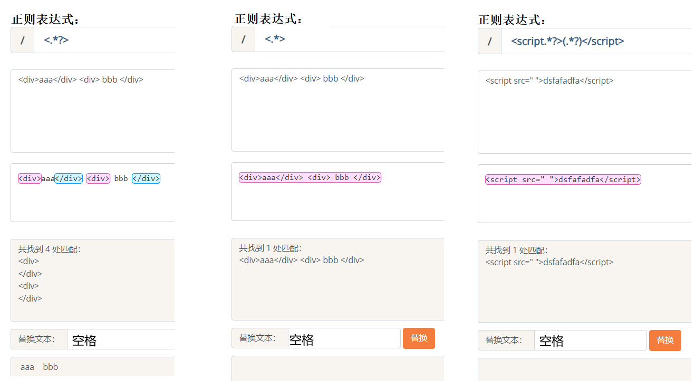Click the 正则表达式 heading above the <.*> pattern

tap(268, 19)
